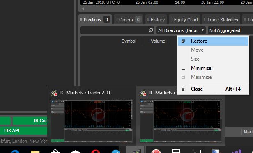Viewport: 253px width, 153px height.
Task: Click the cTrader taskbar icon
Action: (x=136, y=151)
